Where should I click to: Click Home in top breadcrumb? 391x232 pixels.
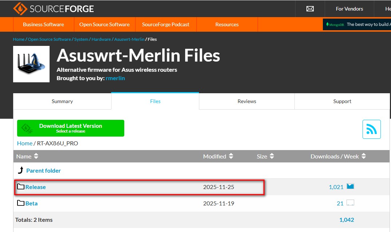coord(19,39)
